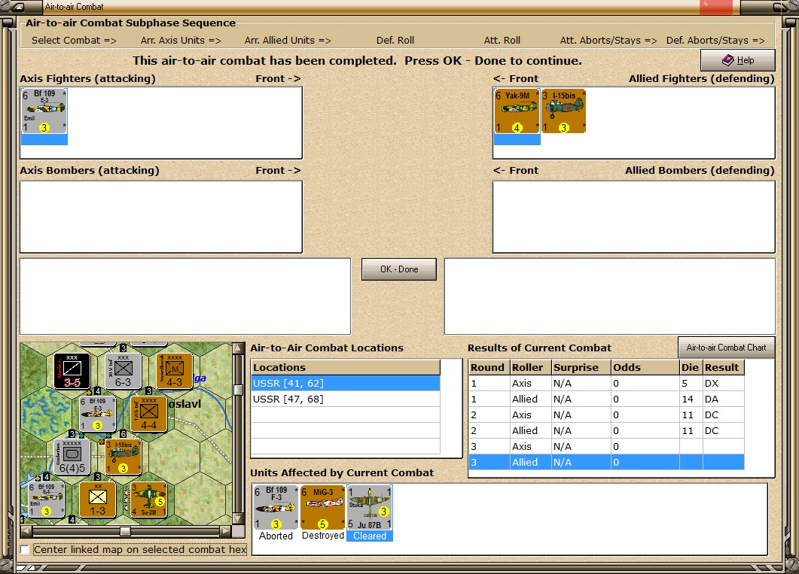Click the cleared Ju 87B Stuka unit
The image size is (799, 574).
point(370,507)
